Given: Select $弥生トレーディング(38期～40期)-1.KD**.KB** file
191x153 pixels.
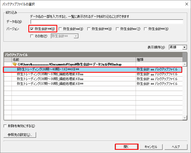Looking at the screenshot, I should 93,69.
